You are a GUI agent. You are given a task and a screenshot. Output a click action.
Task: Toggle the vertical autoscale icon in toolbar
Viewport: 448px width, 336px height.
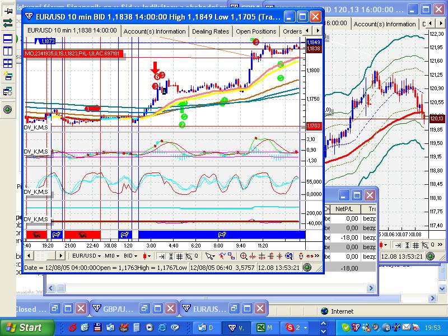tap(170, 256)
